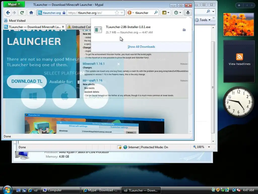
Task: Switch to Computer taskbar button
Action: click(60, 190)
